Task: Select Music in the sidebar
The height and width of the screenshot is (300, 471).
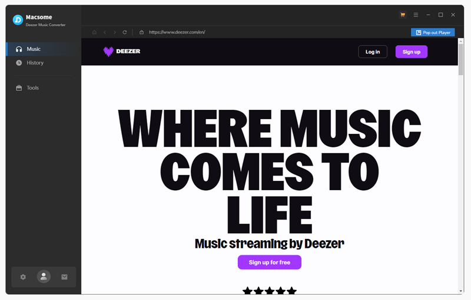Action: click(x=44, y=49)
